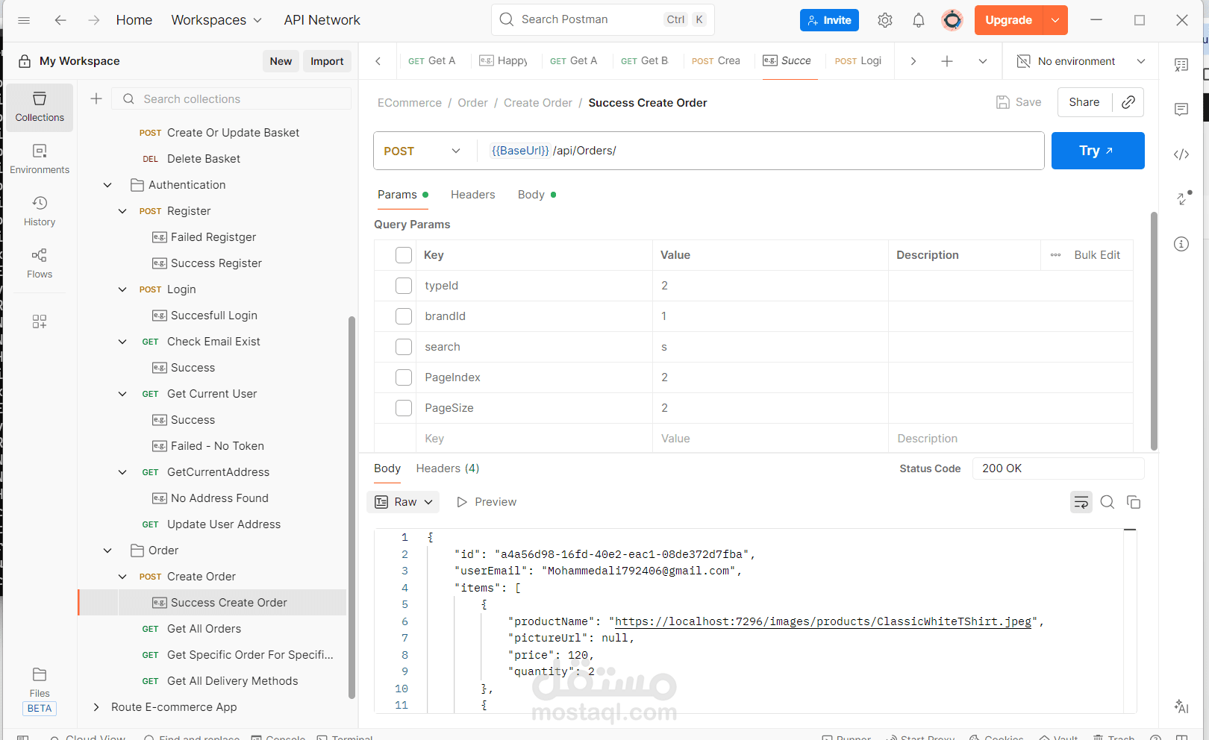Viewport: 1209px width, 740px height.
Task: Click the Try button
Action: pyautogui.click(x=1098, y=151)
